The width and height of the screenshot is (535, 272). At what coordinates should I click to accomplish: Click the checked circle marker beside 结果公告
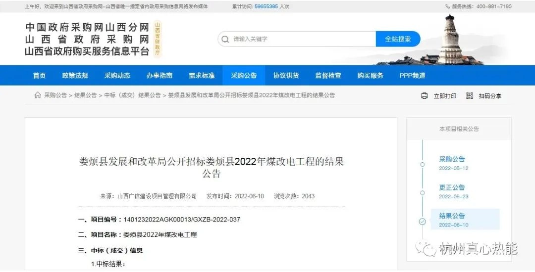422,222
